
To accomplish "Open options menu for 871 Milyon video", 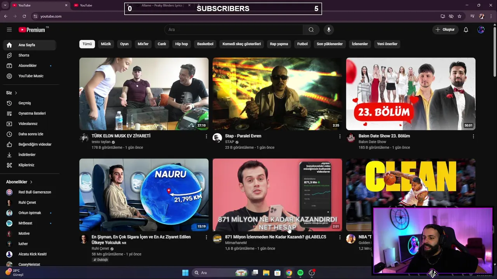I will (x=340, y=237).
